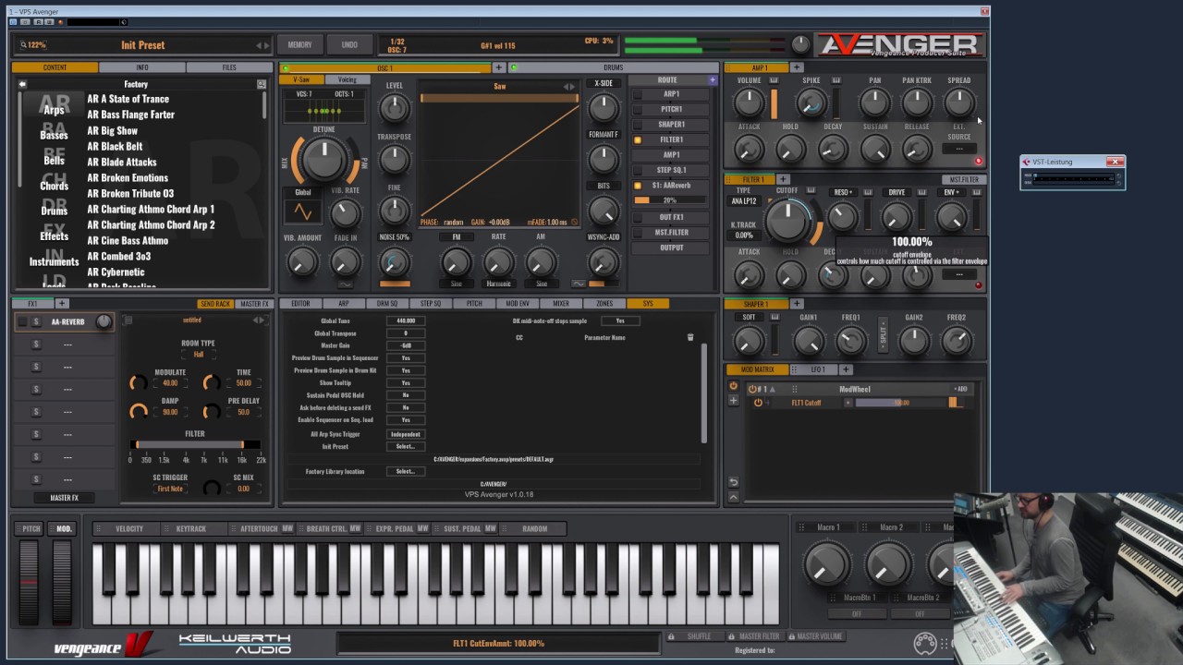Screen dimensions: 1183x665
Task: Toggle S1: AAReverb route checkbox
Action: coord(638,186)
